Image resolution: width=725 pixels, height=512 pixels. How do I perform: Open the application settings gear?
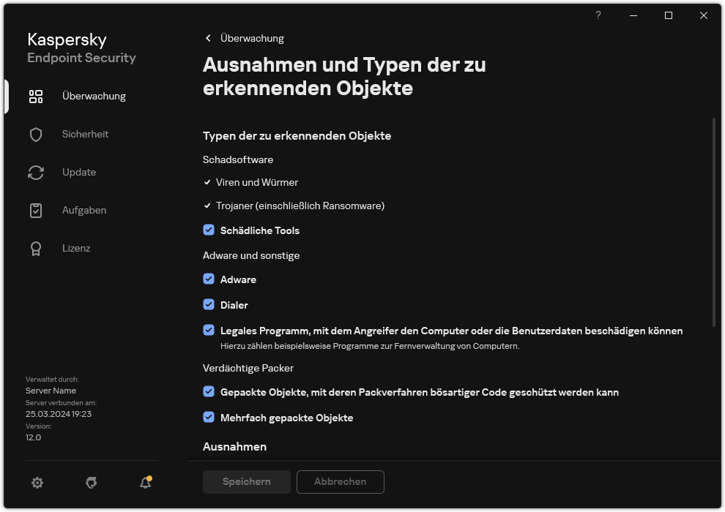[37, 483]
